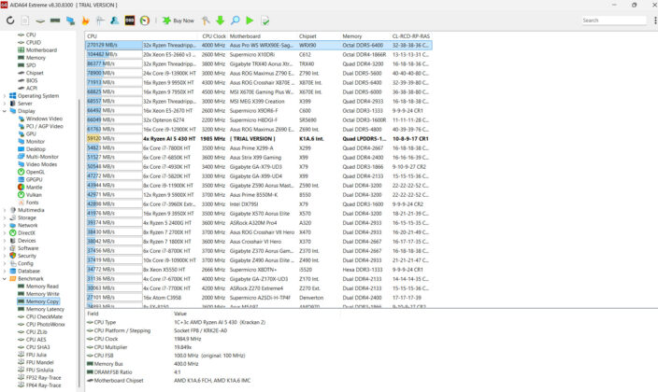The height and width of the screenshot is (392, 658).
Task: Click the Search input field
Action: pos(614,21)
